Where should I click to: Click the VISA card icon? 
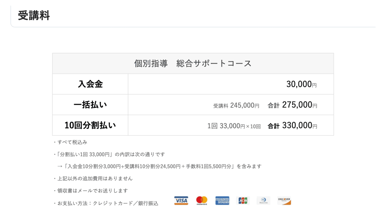click(x=181, y=200)
